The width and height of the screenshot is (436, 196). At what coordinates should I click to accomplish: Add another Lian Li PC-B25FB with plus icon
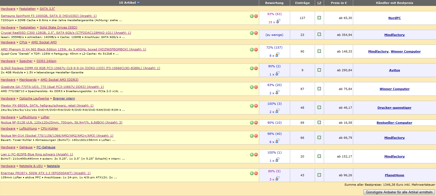(252, 155)
